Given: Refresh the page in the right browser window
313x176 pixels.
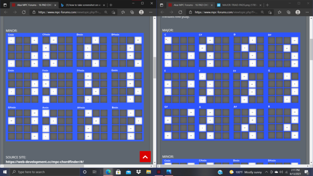Looking at the screenshot, I should [x=180, y=12].
